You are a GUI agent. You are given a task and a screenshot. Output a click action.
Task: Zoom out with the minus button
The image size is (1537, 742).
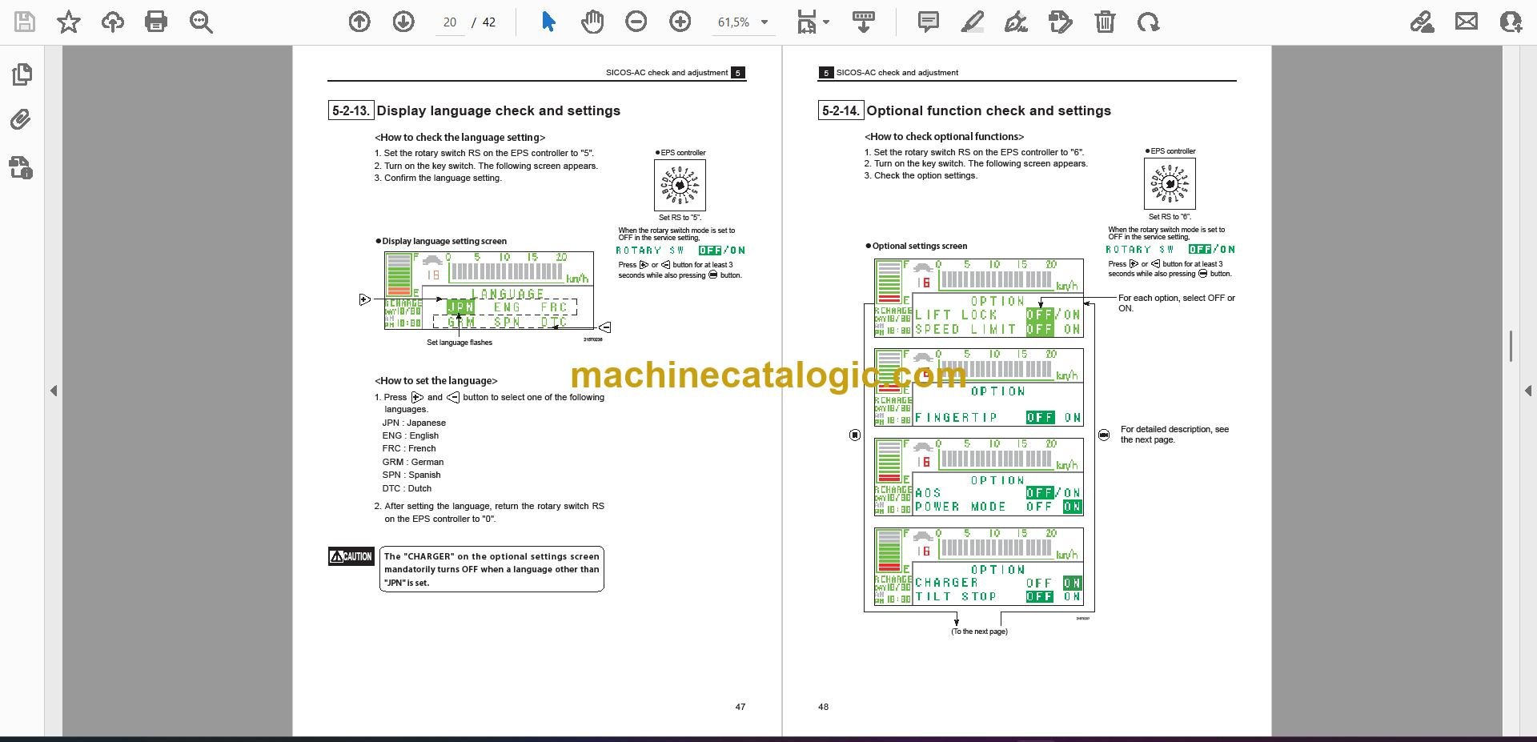636,22
